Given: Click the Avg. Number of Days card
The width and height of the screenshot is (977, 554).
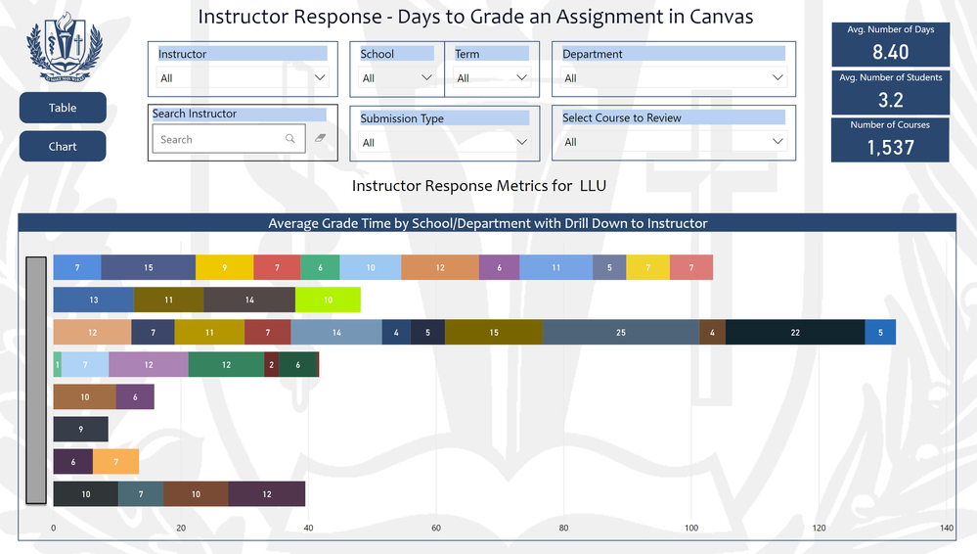Looking at the screenshot, I should (x=890, y=45).
